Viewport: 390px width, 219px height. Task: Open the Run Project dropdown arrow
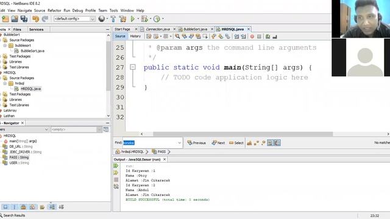point(138,19)
